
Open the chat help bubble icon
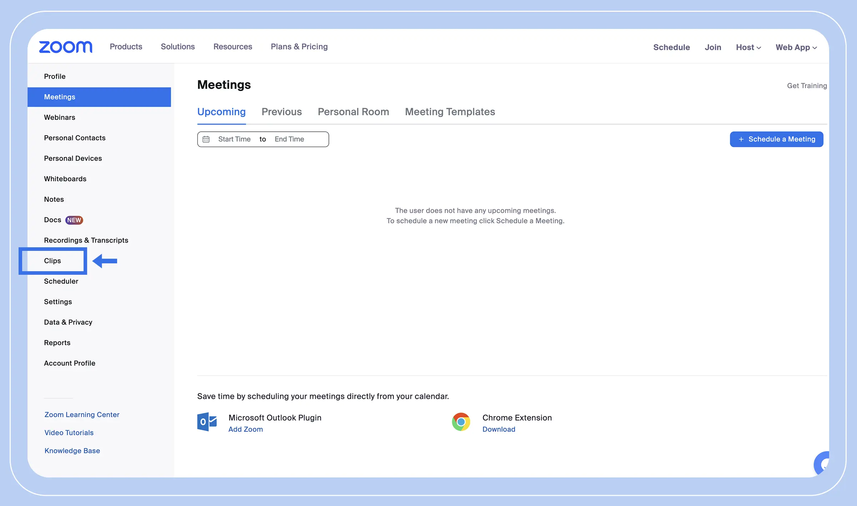pos(822,464)
